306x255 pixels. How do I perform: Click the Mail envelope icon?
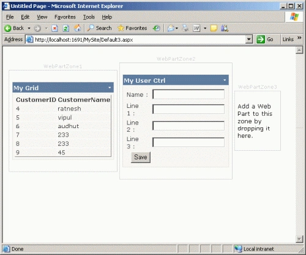(x=171, y=28)
